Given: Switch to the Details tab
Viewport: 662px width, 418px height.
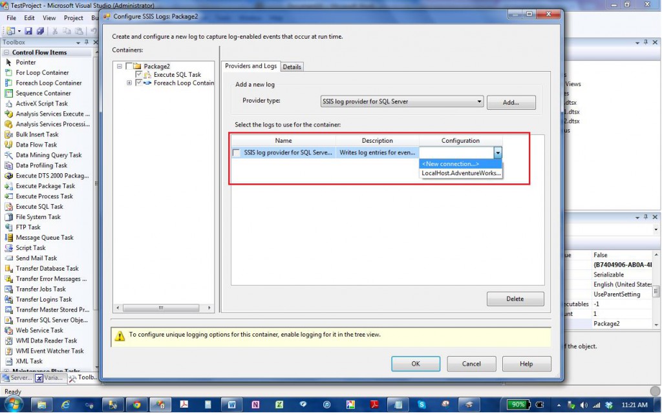Looking at the screenshot, I should [292, 67].
